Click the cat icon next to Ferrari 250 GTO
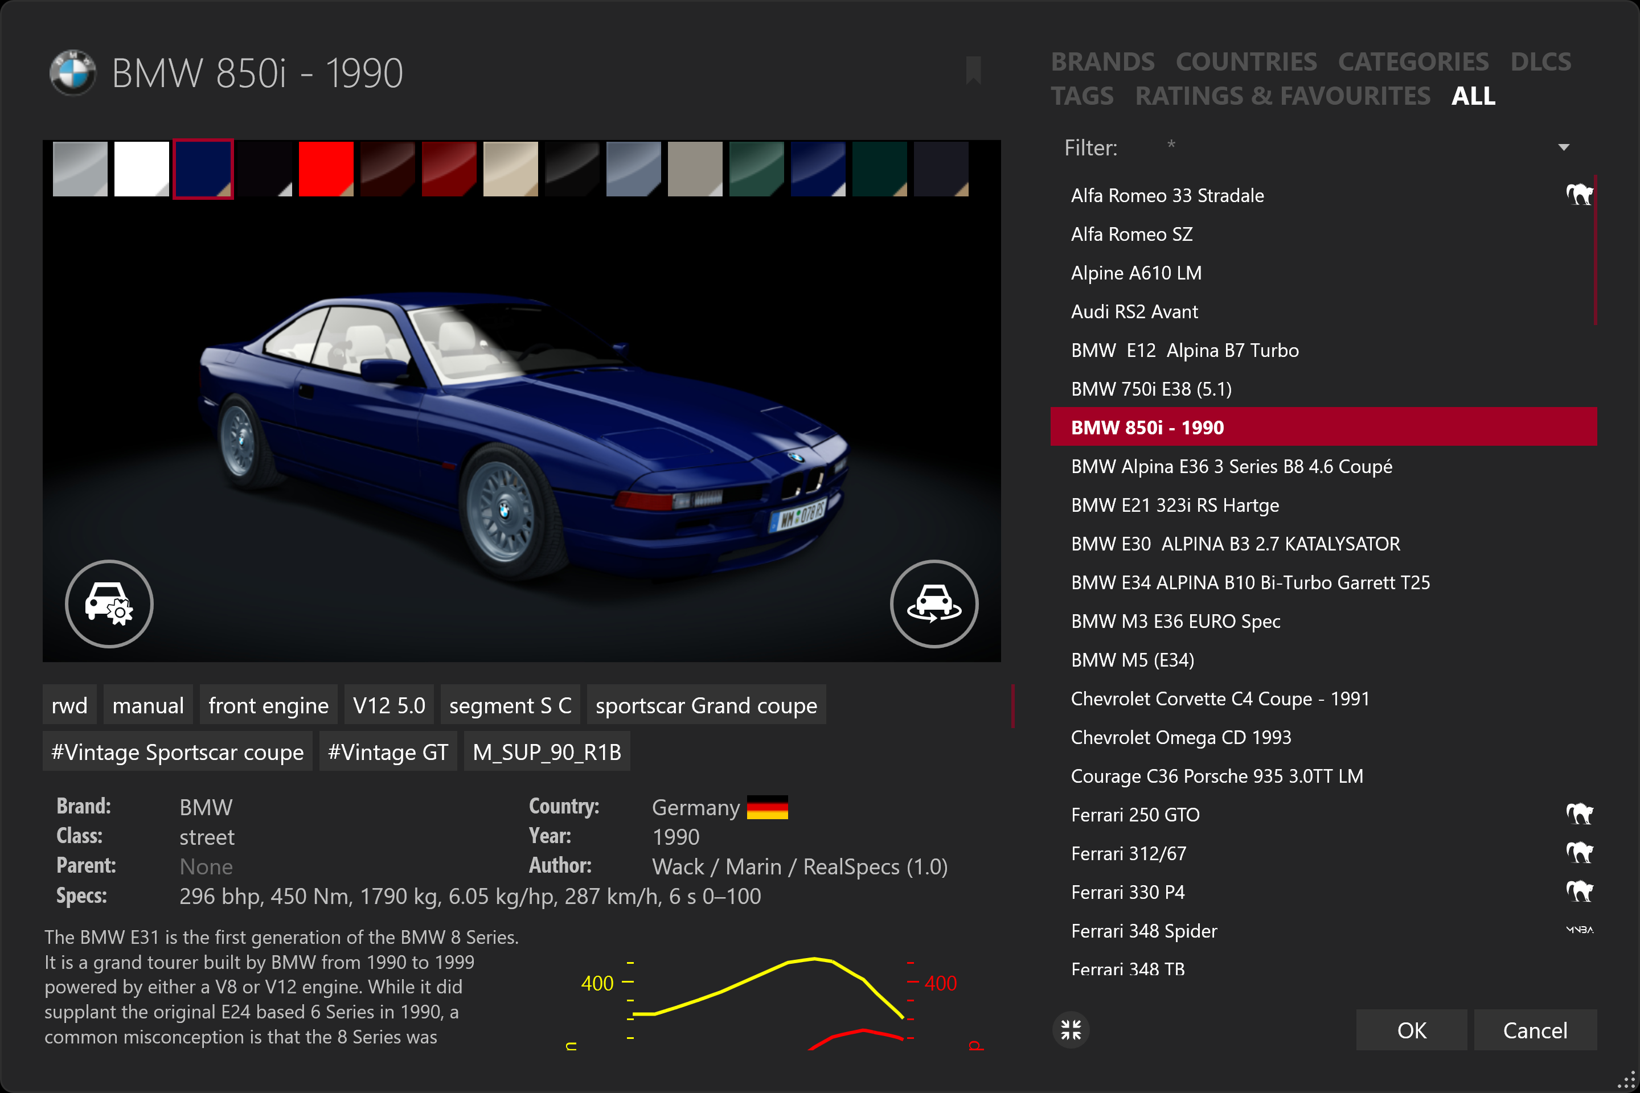This screenshot has width=1640, height=1093. 1579,813
